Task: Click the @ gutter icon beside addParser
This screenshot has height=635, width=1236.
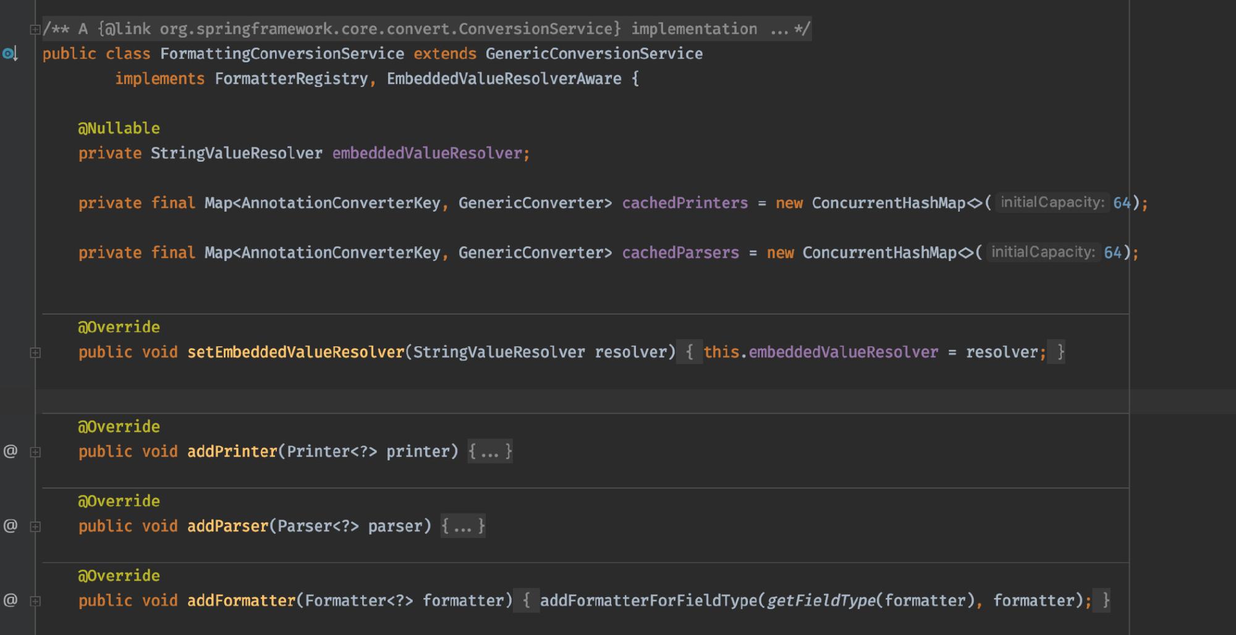Action: tap(11, 526)
